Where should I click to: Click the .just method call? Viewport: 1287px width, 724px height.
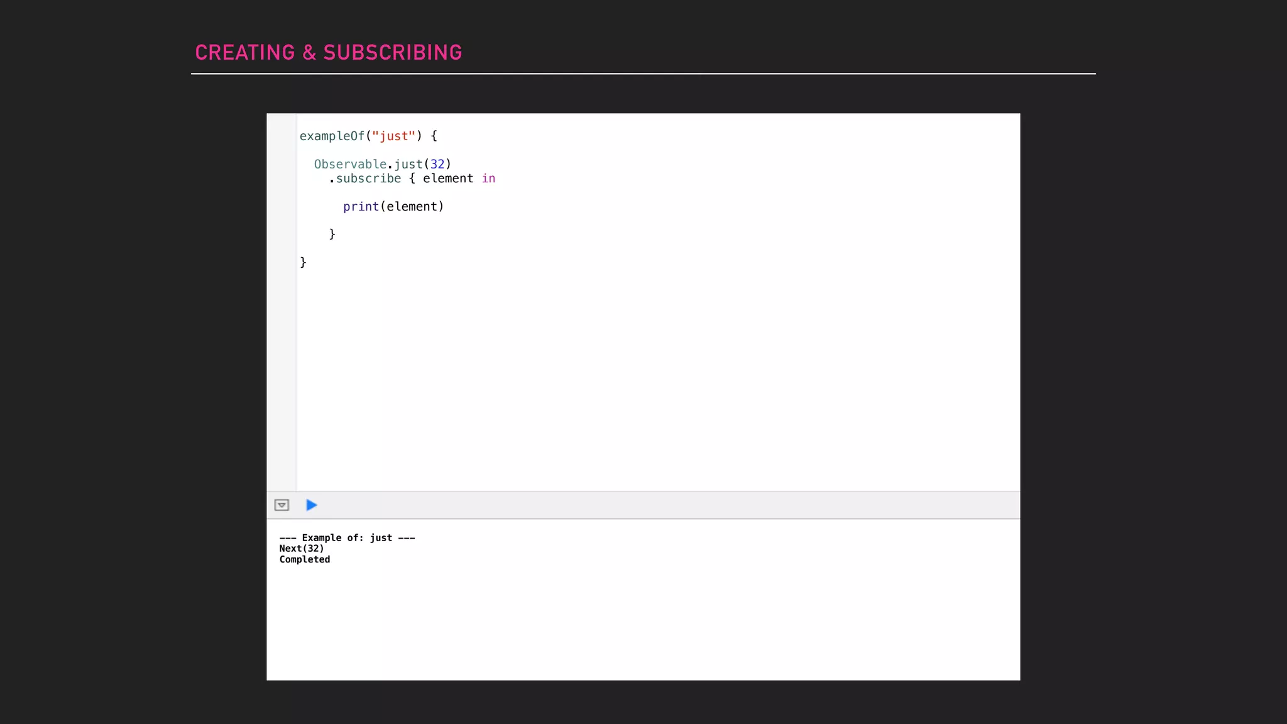pos(407,165)
